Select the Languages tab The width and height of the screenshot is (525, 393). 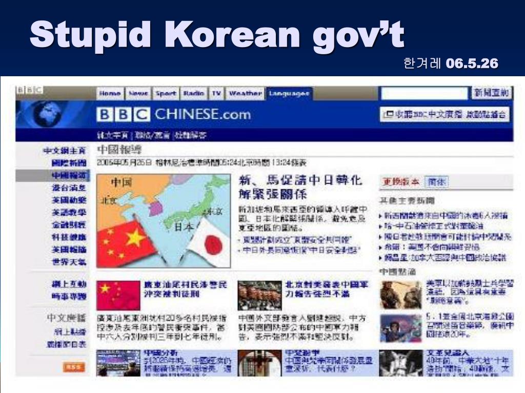tap(289, 94)
